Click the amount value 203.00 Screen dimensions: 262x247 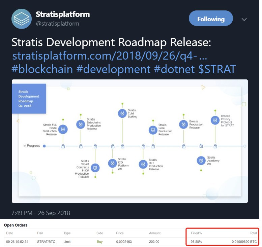(x=154, y=242)
